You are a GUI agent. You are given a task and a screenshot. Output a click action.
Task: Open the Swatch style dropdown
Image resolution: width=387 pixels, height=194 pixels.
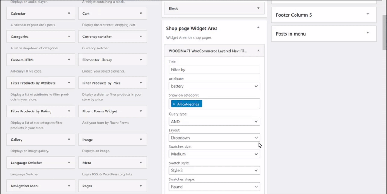214,170
